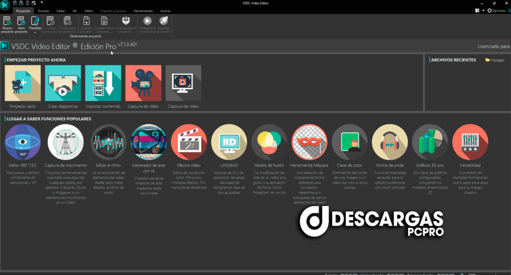This screenshot has height=275, width=511.
Task: Open the Forma de onda headphones icon
Action: click(x=390, y=142)
